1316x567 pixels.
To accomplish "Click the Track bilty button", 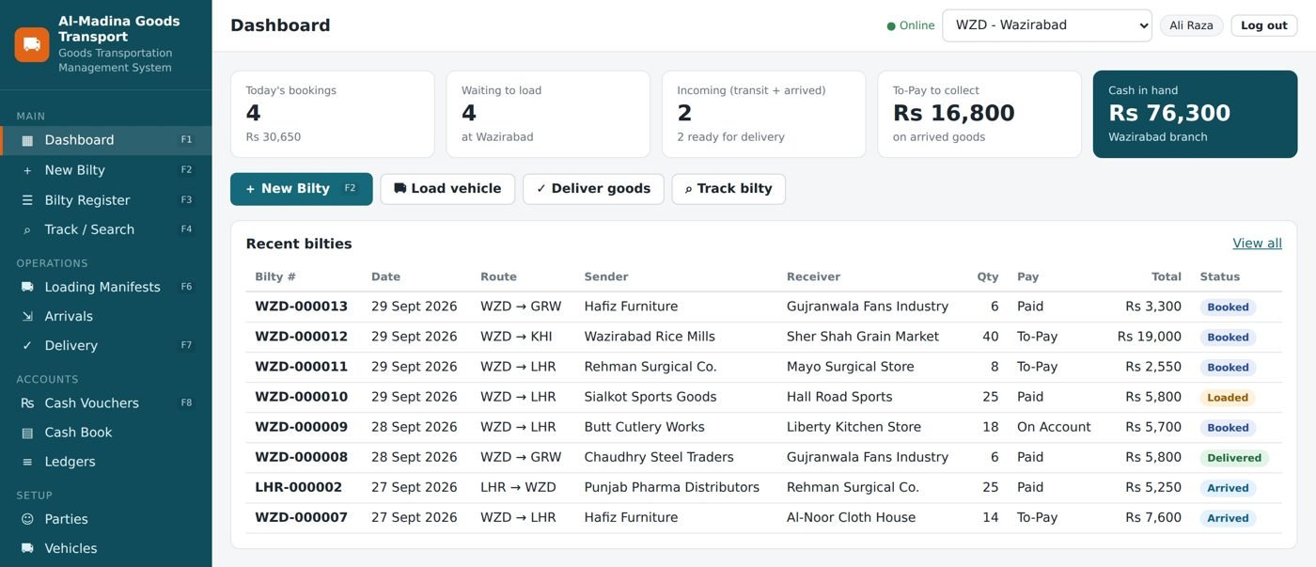I will click(728, 189).
